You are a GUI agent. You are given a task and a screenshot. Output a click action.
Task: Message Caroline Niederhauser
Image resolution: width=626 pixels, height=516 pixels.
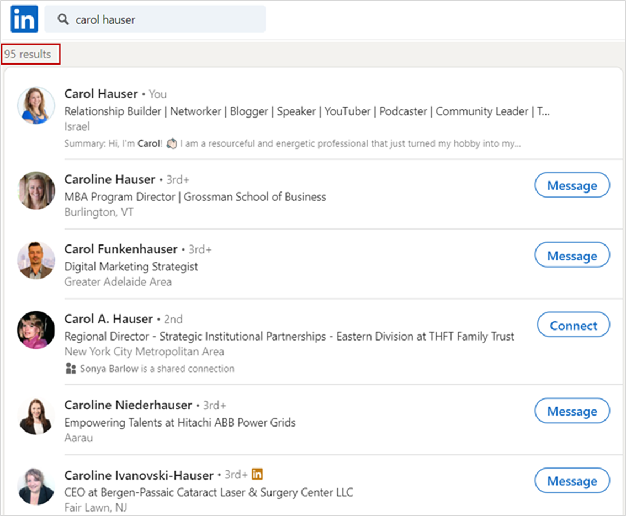click(572, 411)
